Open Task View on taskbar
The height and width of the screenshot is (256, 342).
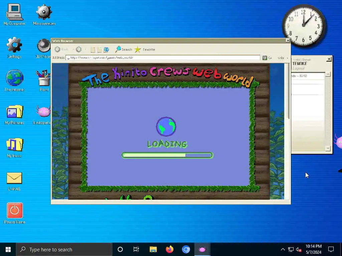(x=136, y=249)
